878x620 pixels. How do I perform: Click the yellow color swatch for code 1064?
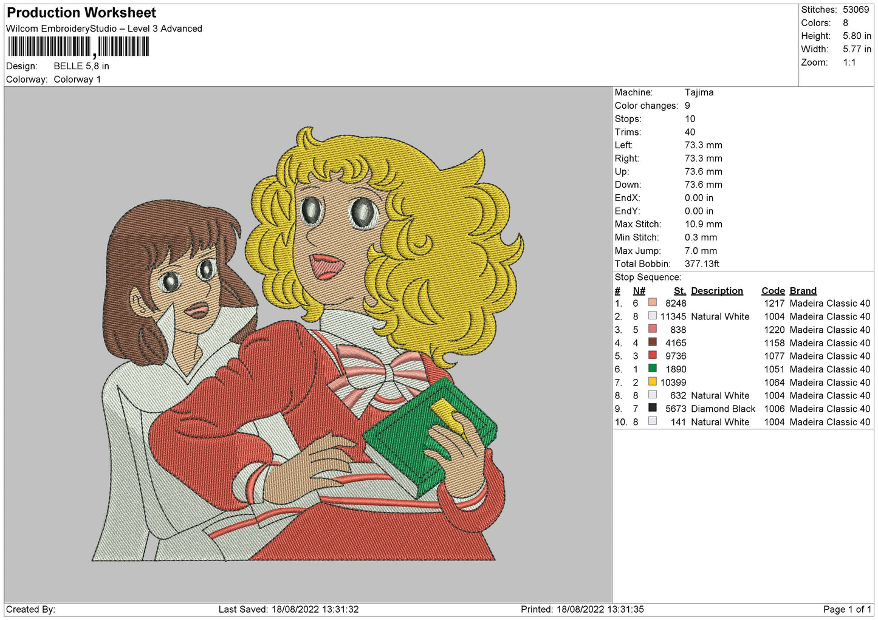652,381
